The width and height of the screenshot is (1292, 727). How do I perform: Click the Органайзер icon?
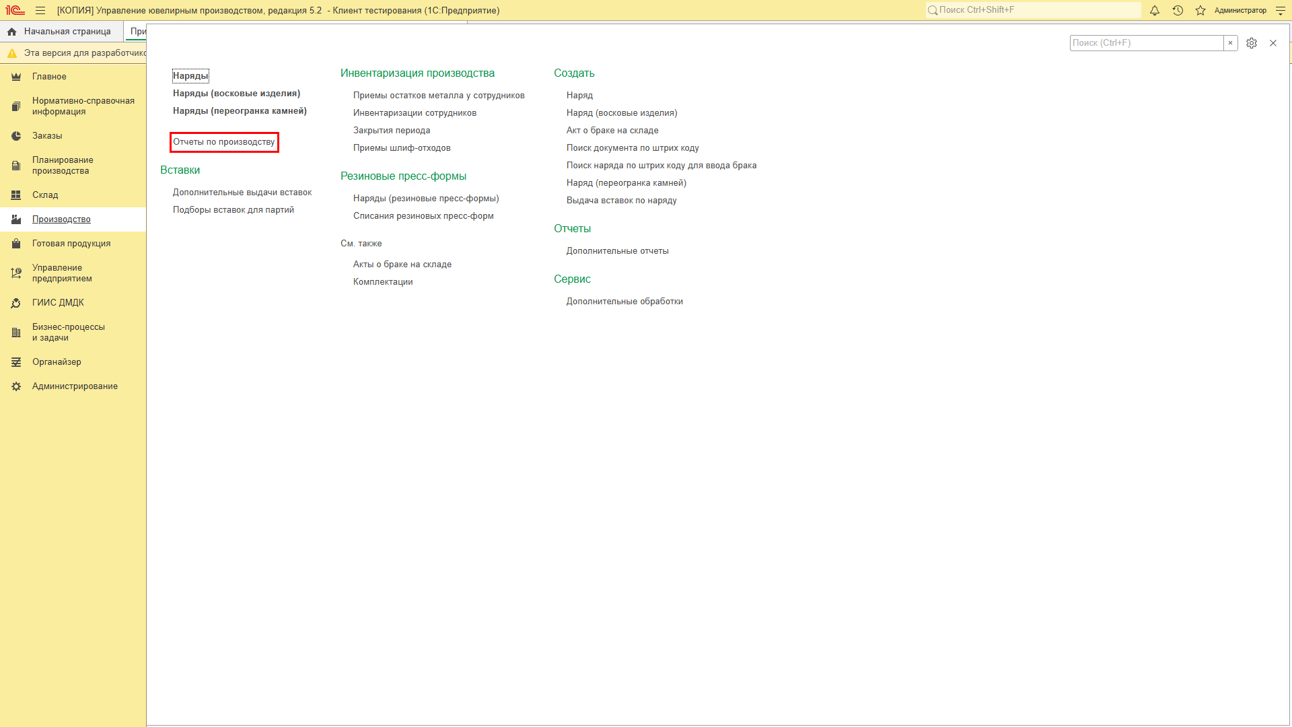pyautogui.click(x=16, y=362)
